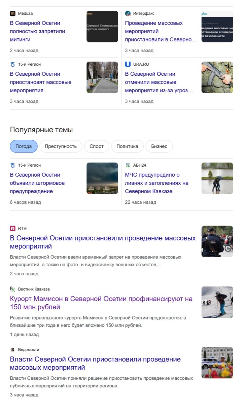Click the Мамисон article snippet 'Развитие горнолыжного курорта'
Viewport: 245px width, 404px height.
pyautogui.click(x=98, y=322)
